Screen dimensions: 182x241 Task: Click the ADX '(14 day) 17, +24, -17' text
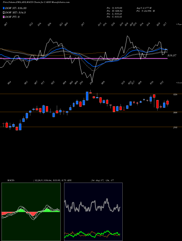102,180
